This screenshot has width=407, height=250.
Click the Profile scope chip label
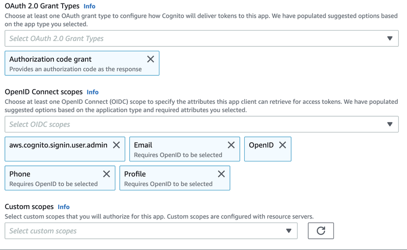(135, 174)
